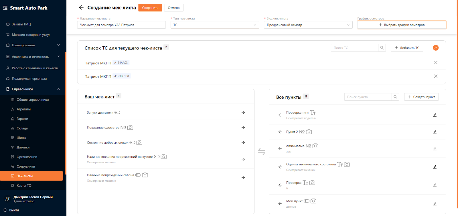Toggle switch next to Состояние лобовых стекол

point(132,142)
